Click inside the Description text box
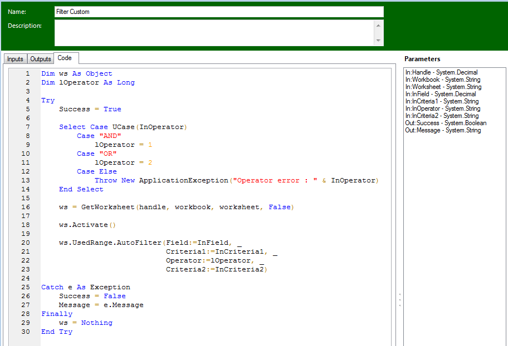The width and height of the screenshot is (508, 346). click(x=214, y=33)
